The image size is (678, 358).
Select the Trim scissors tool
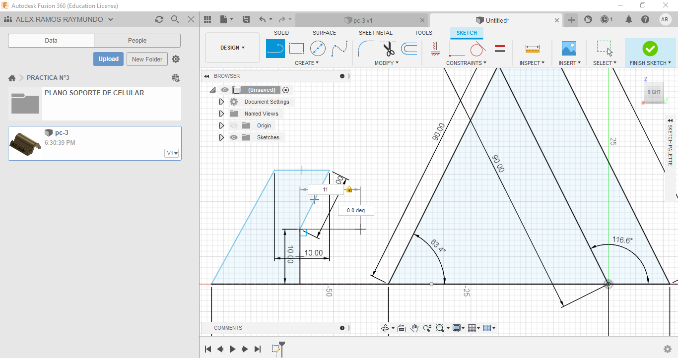pos(388,49)
